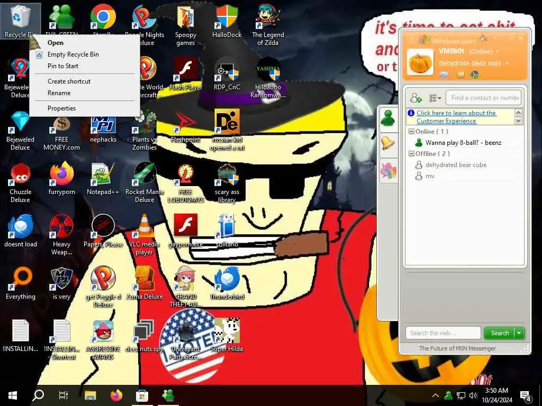Focus the Find a contact or number field

[483, 98]
